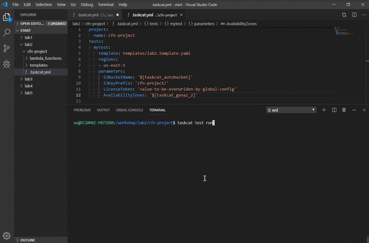Viewport: 369px width, 243px height.
Task: Maximize the terminal panel size
Action: (354, 110)
